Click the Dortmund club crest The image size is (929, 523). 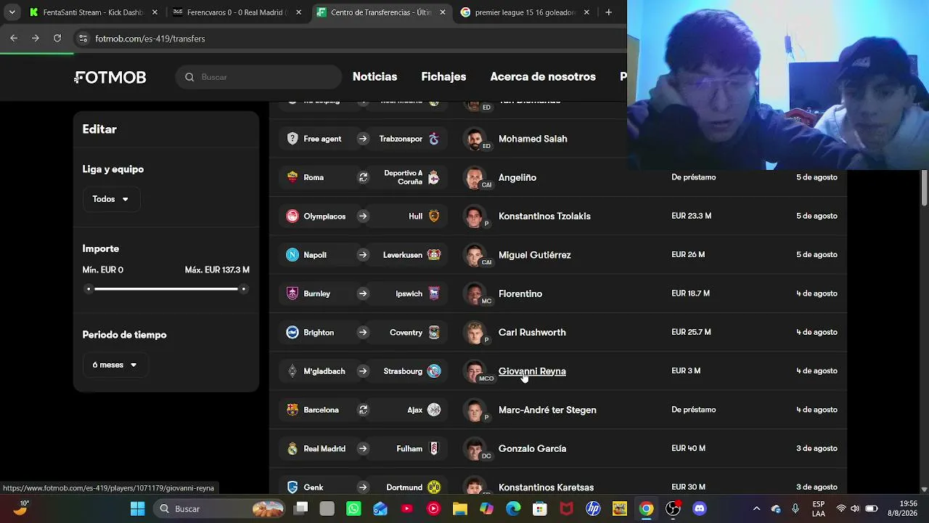434,487
